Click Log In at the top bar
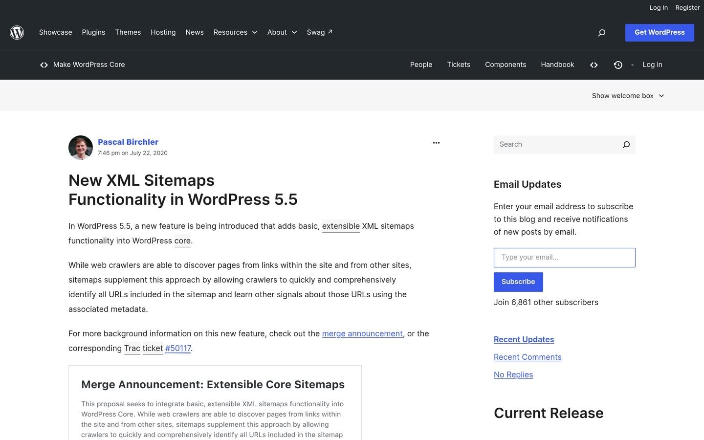This screenshot has height=440, width=704. (x=659, y=8)
